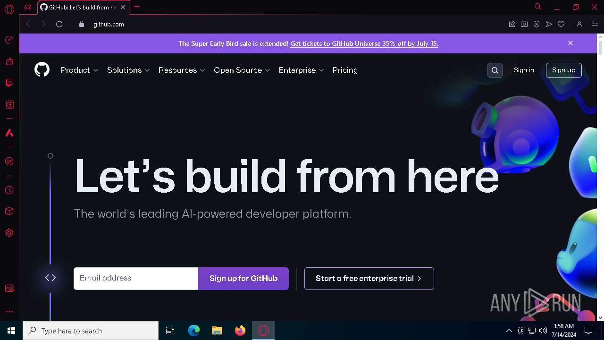Viewport: 604px width, 340px height.
Task: Open a new tab with plus
Action: (x=137, y=7)
